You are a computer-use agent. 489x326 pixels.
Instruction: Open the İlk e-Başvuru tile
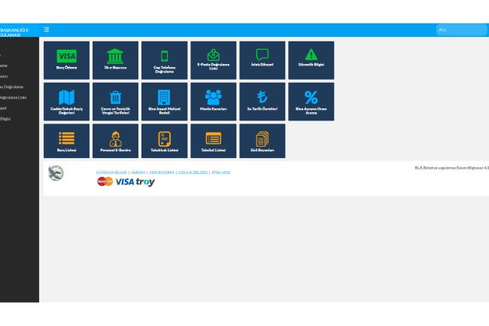115,60
